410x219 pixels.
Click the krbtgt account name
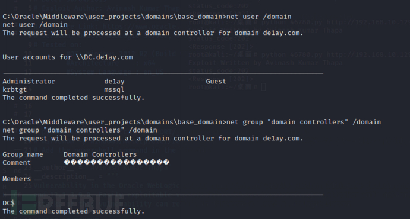pyautogui.click(x=15, y=89)
